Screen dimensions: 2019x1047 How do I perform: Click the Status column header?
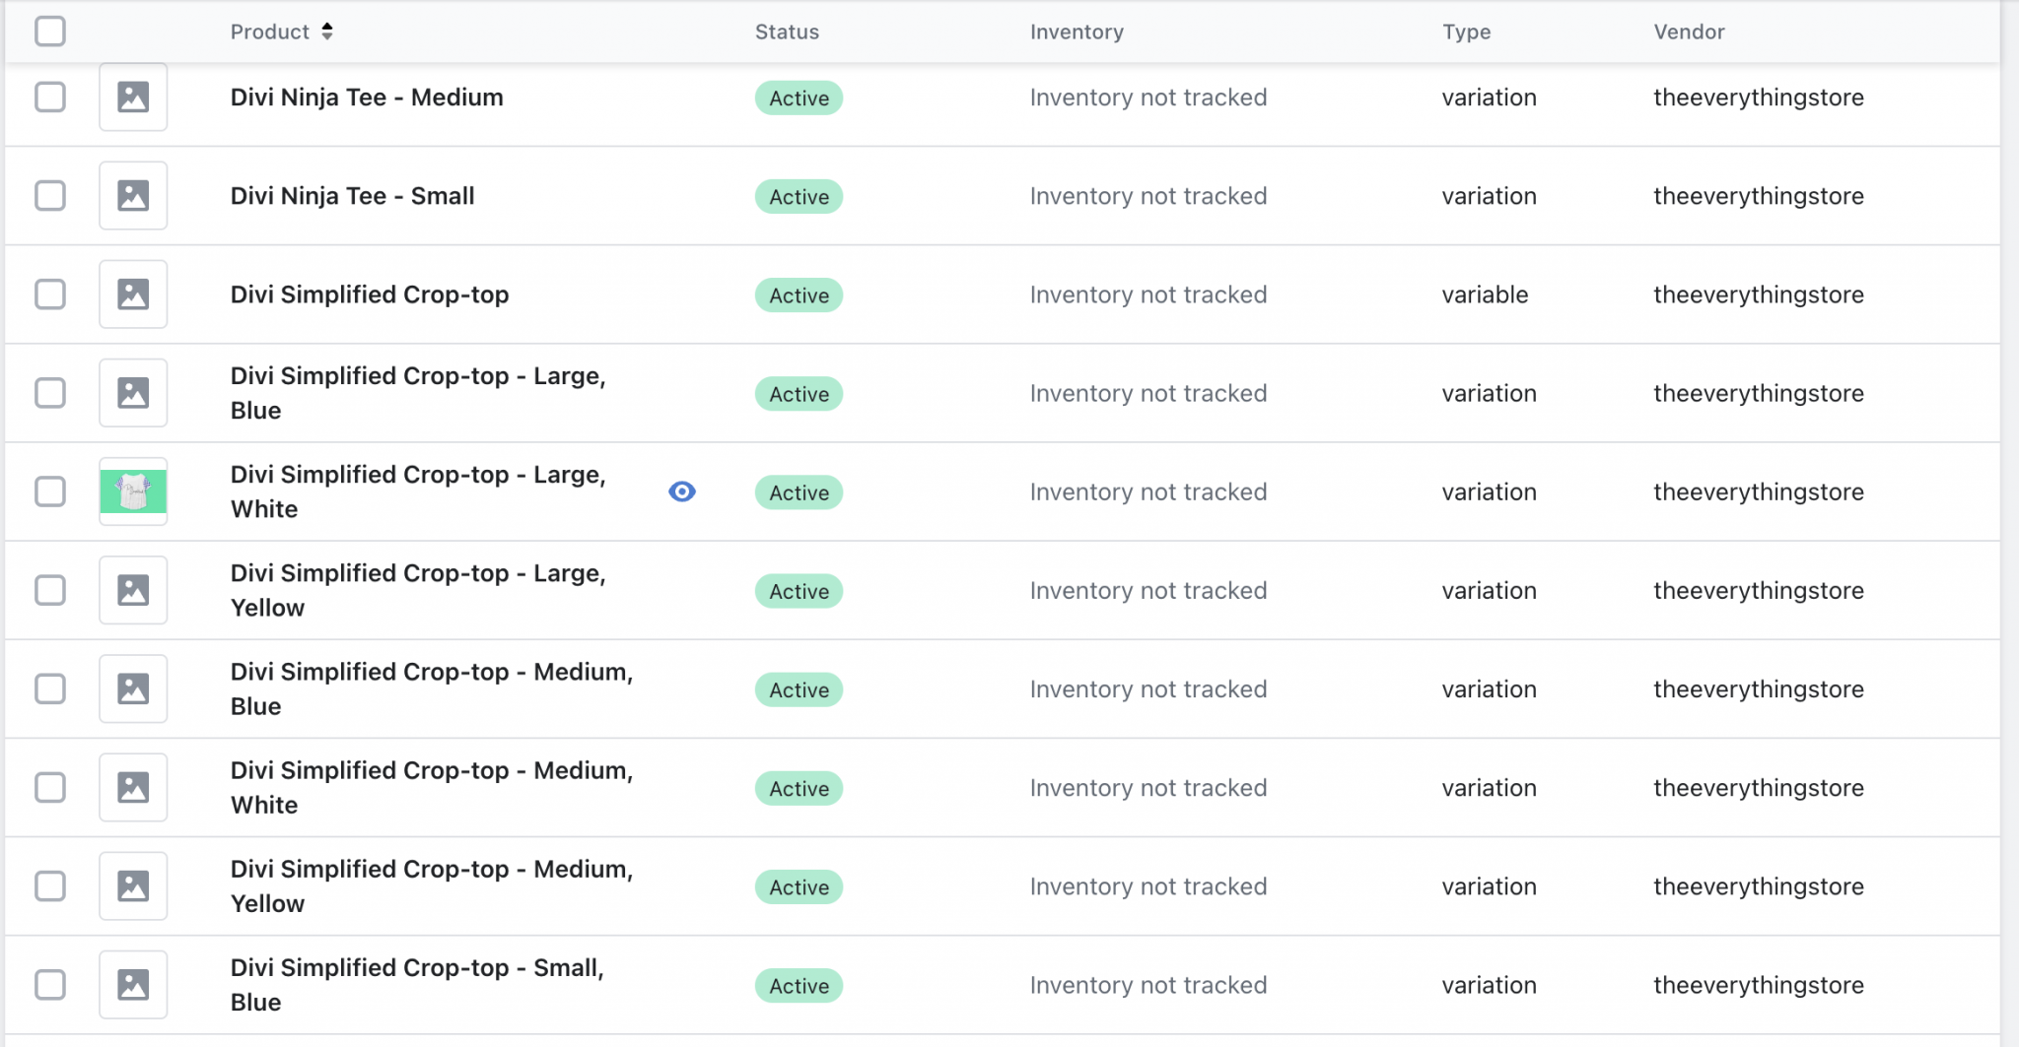[787, 32]
